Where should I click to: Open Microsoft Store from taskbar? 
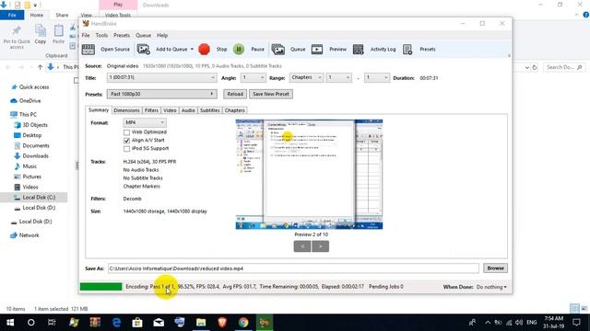(137, 323)
